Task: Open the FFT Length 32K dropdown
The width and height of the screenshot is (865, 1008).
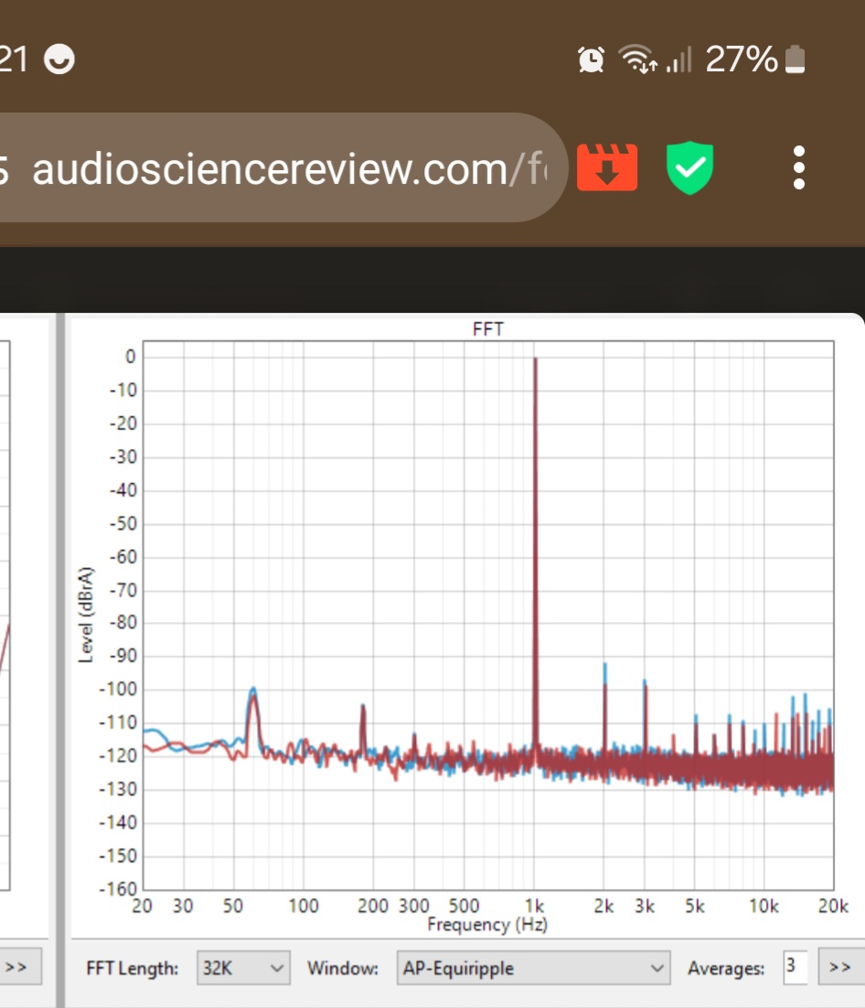Action: pyautogui.click(x=243, y=968)
